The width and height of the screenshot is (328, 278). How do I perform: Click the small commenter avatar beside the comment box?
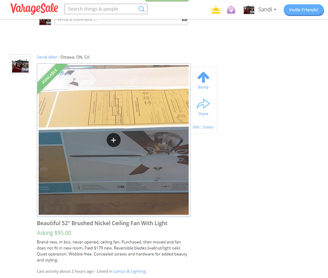coord(45,22)
